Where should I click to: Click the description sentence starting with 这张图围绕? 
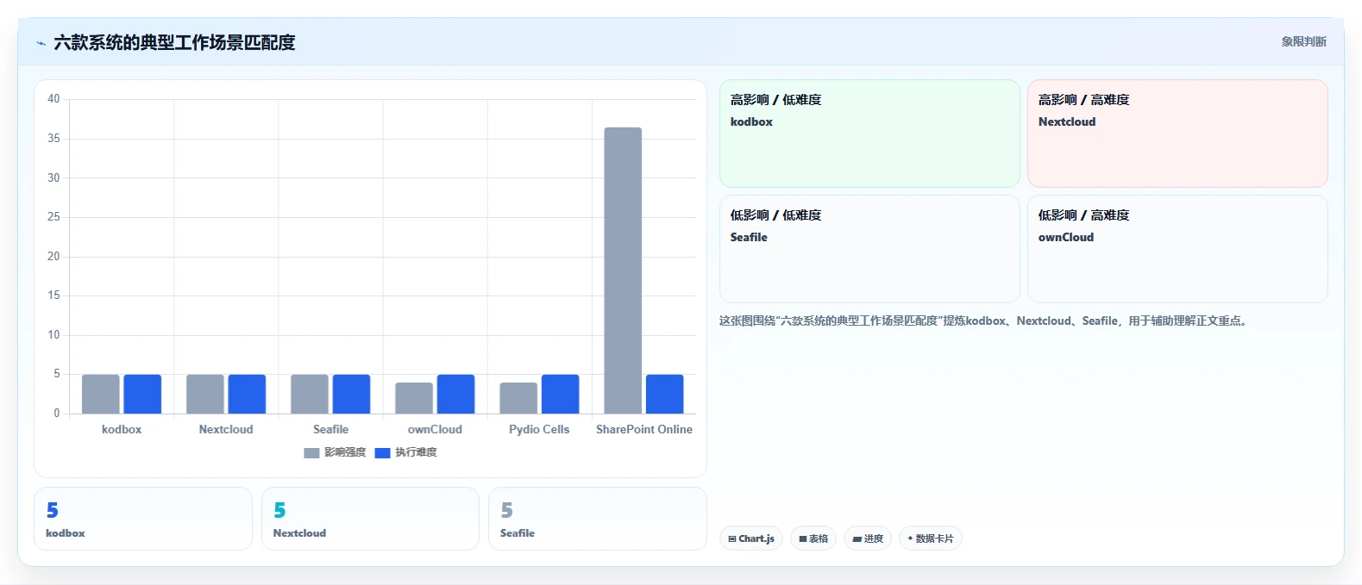985,321
